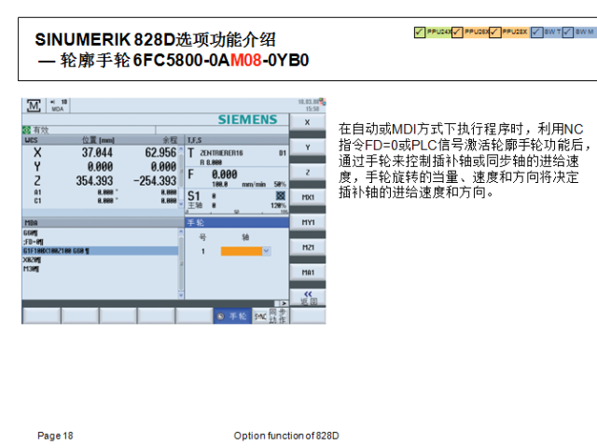Open the down arrow of position list scrollbar
597x448 pixels.
tap(181, 204)
